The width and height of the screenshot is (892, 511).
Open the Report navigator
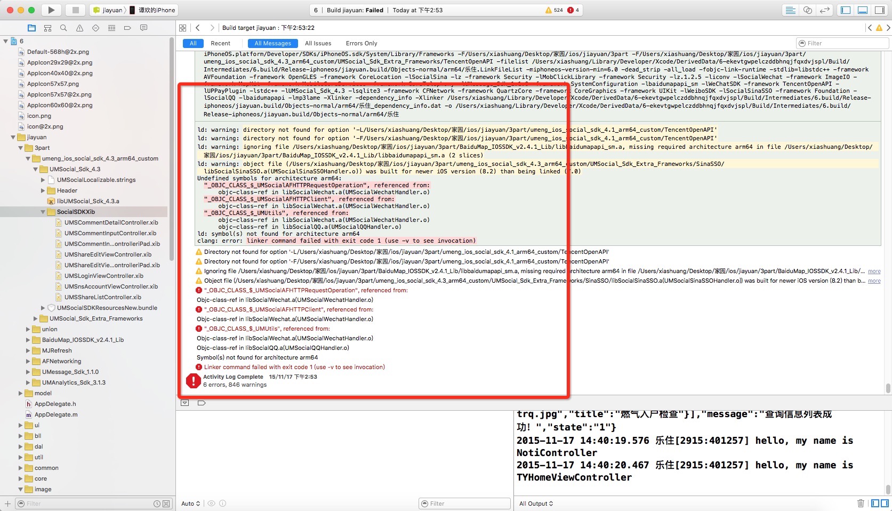pyautogui.click(x=143, y=28)
